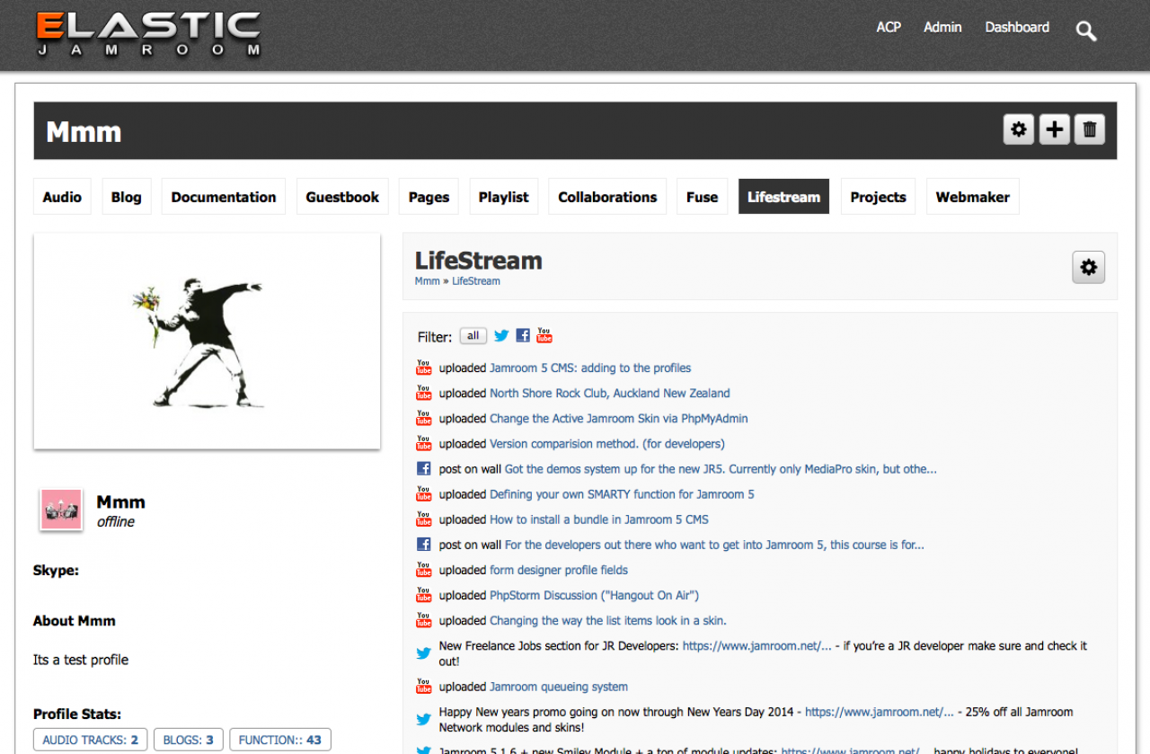Switch to the Webmaker tab
The image size is (1150, 754).
tap(973, 197)
